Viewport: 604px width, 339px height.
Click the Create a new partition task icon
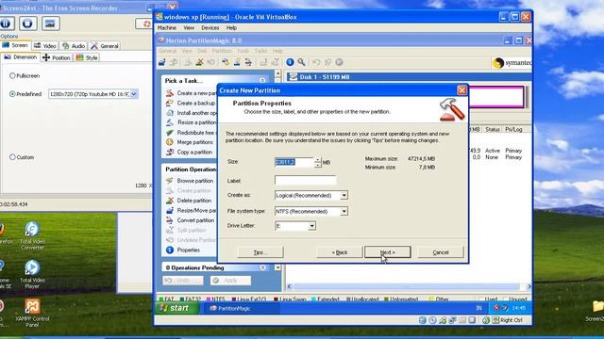point(170,93)
